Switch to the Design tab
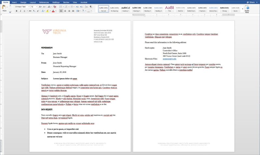 click(23, 2)
